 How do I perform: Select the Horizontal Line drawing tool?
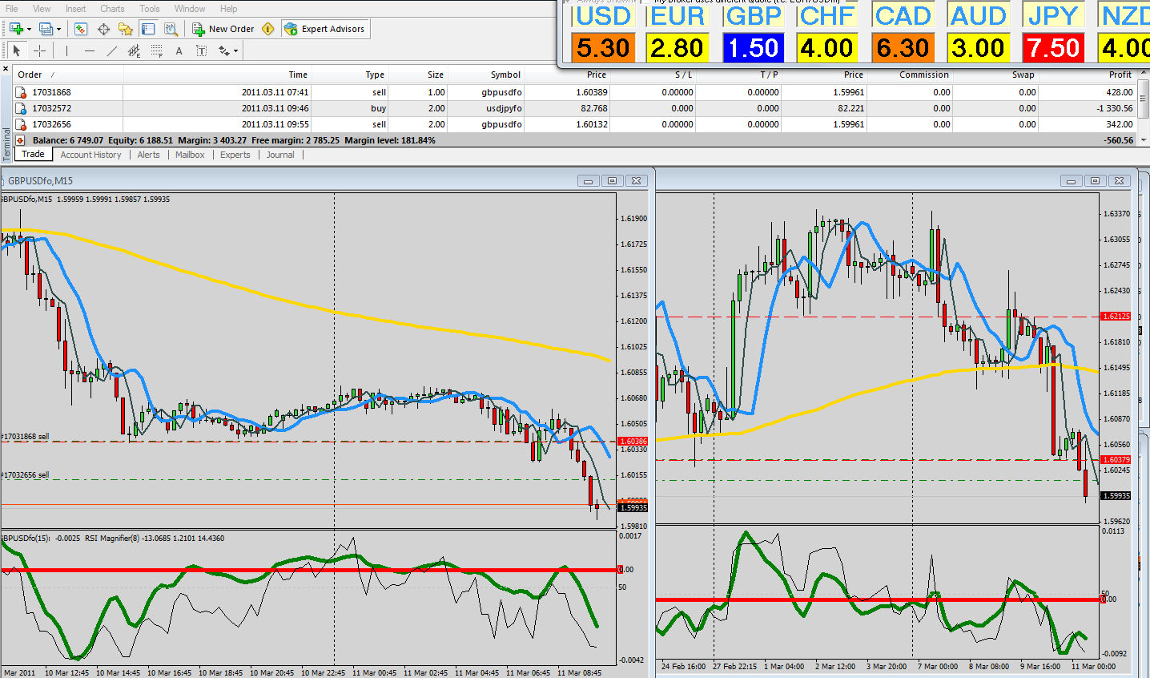pyautogui.click(x=89, y=50)
